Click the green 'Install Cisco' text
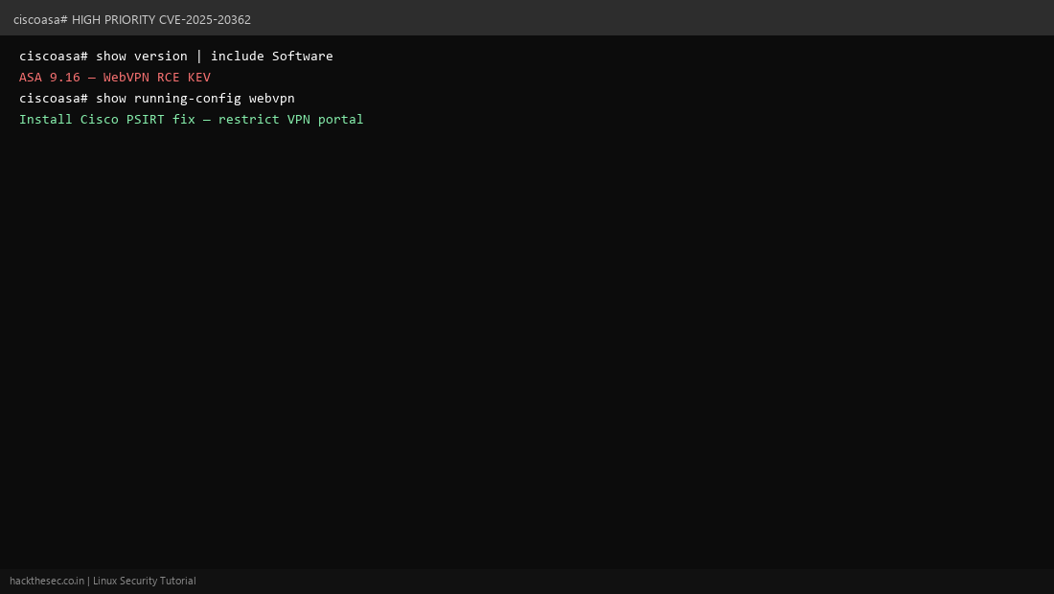Viewport: 1054px width, 594px height. tap(69, 119)
